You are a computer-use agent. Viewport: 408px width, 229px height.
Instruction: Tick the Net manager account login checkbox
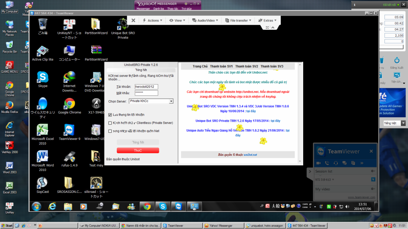click(x=110, y=131)
